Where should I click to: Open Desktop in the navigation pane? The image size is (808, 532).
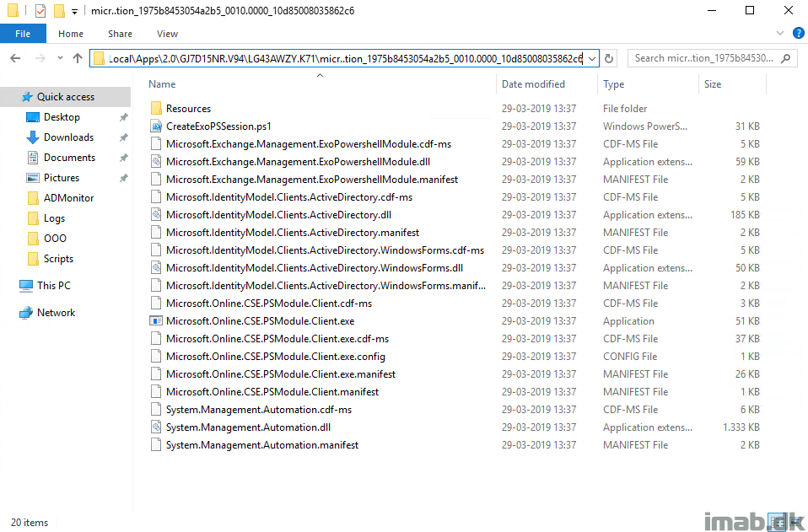(62, 117)
